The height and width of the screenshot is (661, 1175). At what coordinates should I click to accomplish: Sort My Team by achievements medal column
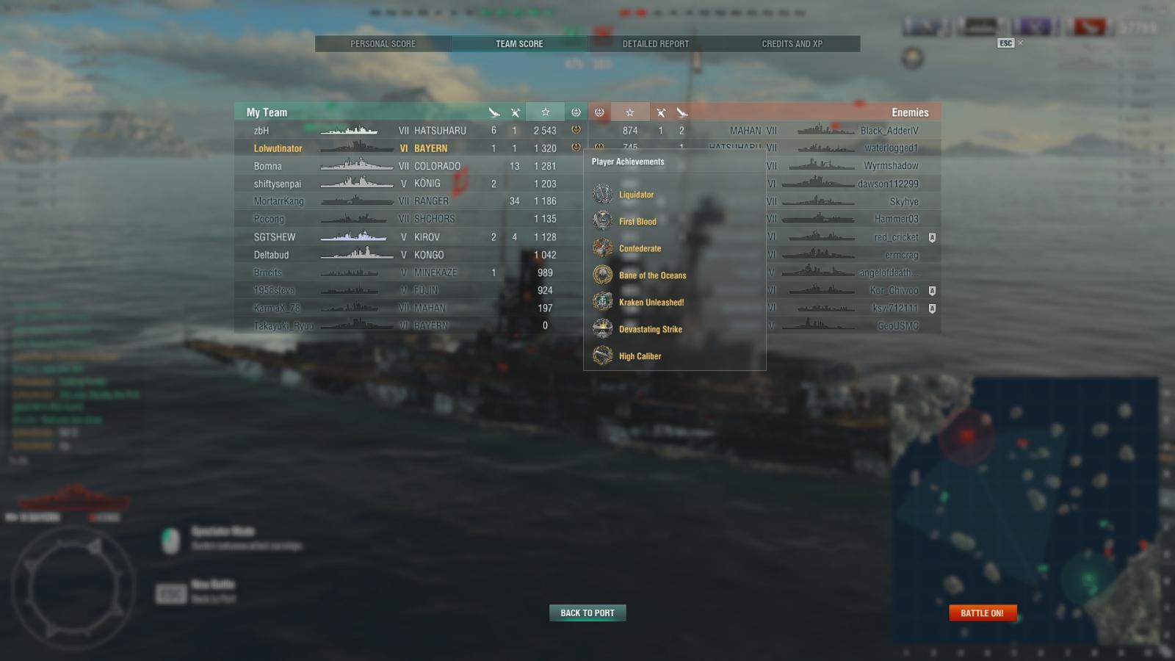(x=576, y=112)
